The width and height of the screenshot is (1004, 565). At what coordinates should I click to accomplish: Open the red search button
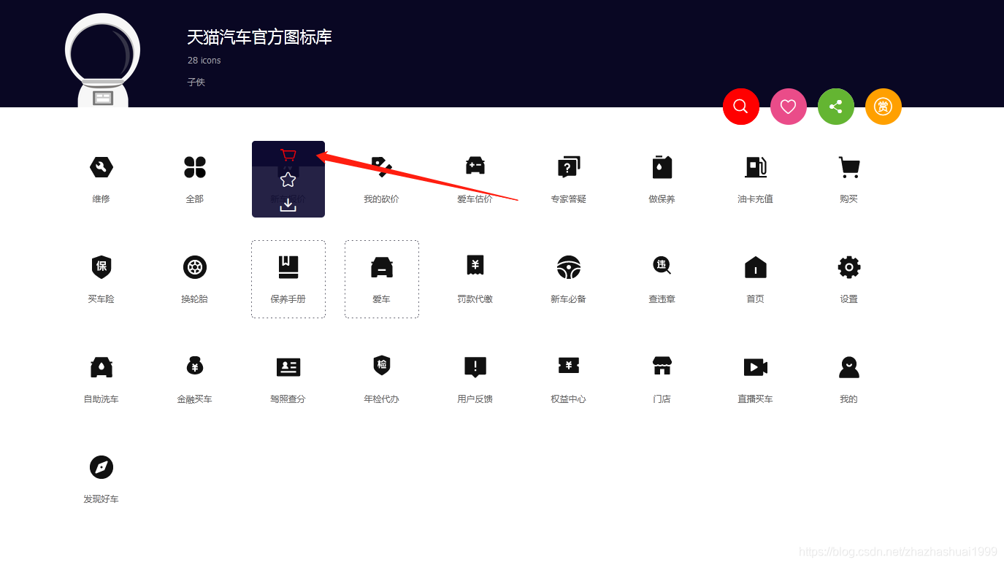[741, 107]
